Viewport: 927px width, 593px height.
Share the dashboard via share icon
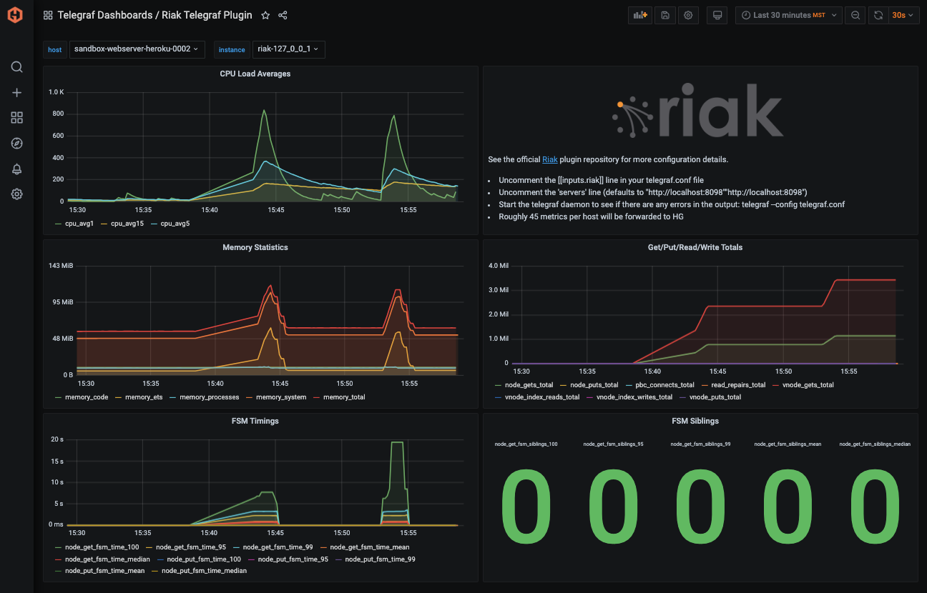click(283, 15)
